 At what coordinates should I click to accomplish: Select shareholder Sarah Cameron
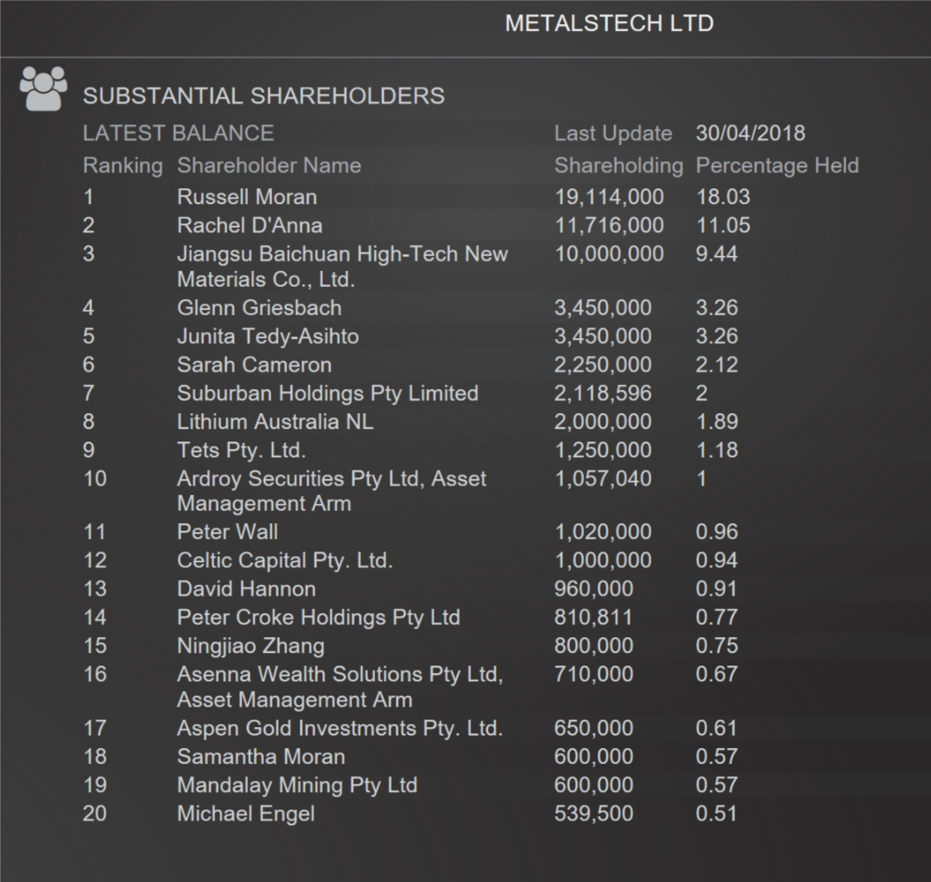point(254,365)
